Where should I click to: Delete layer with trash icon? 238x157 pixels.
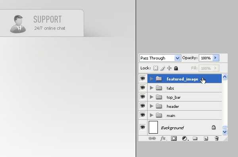(217, 138)
